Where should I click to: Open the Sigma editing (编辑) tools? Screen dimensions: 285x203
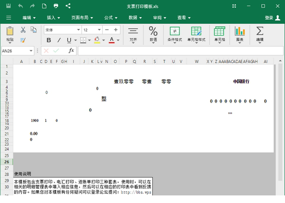tap(260, 35)
